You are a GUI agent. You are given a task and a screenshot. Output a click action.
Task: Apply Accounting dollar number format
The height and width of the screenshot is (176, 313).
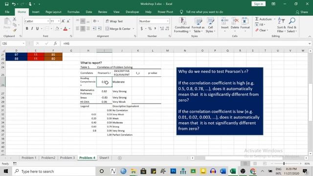pyautogui.click(x=141, y=29)
